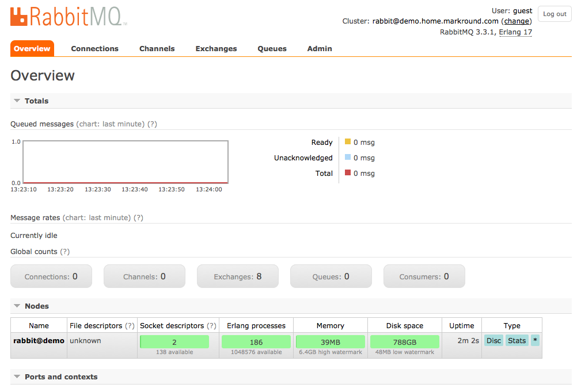Click the Message rates help (?) icon

point(138,218)
